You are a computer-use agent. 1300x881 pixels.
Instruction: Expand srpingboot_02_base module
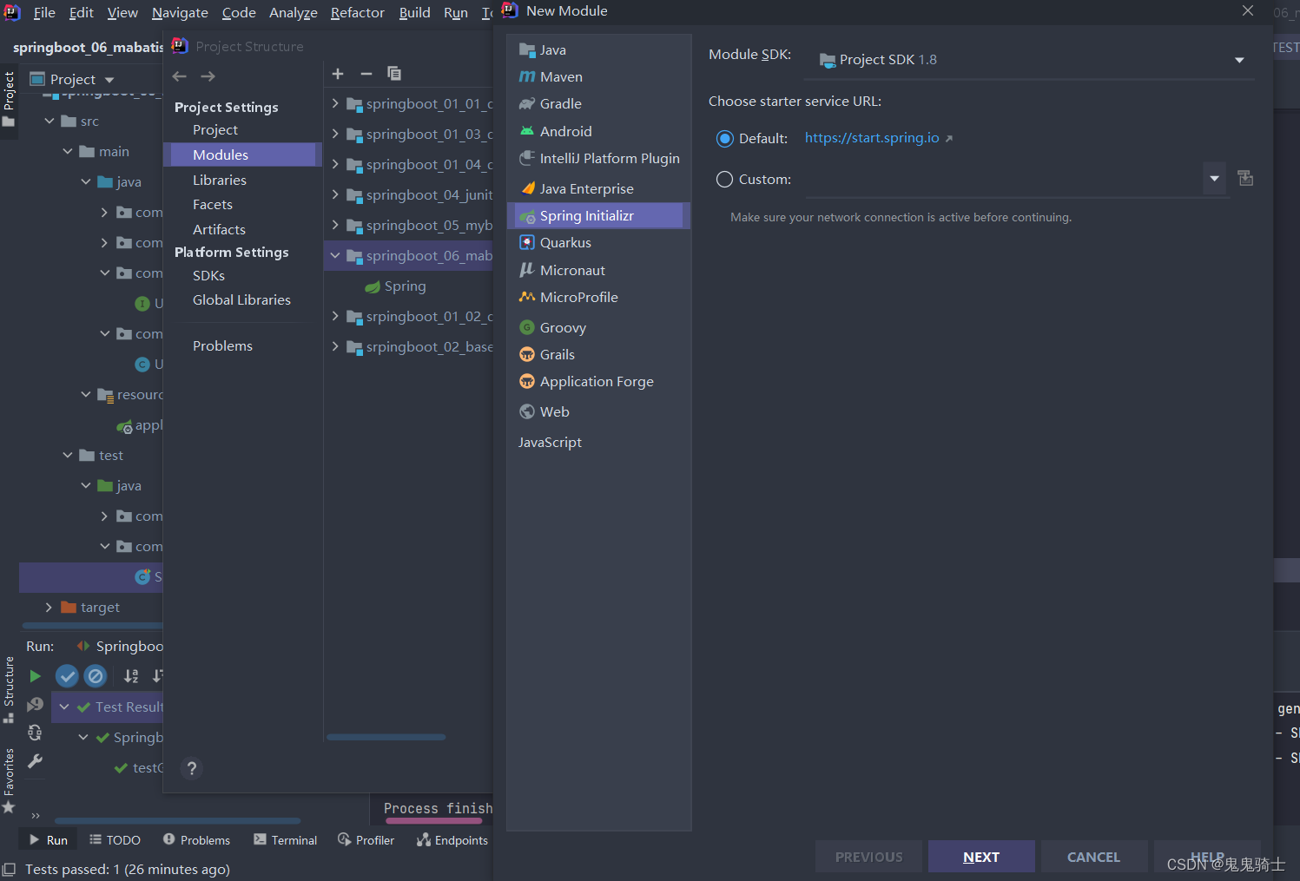(335, 346)
